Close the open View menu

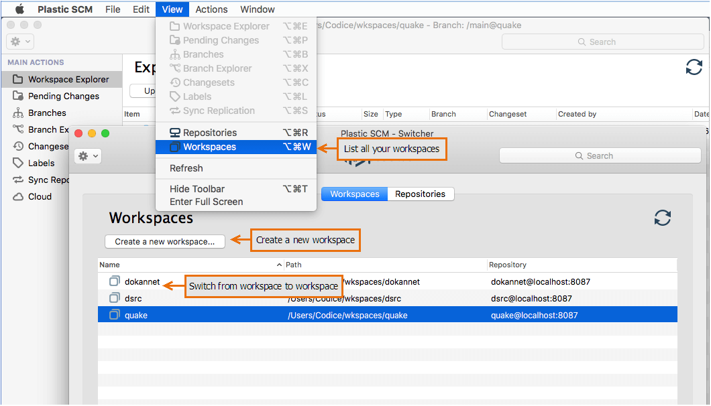tap(172, 9)
